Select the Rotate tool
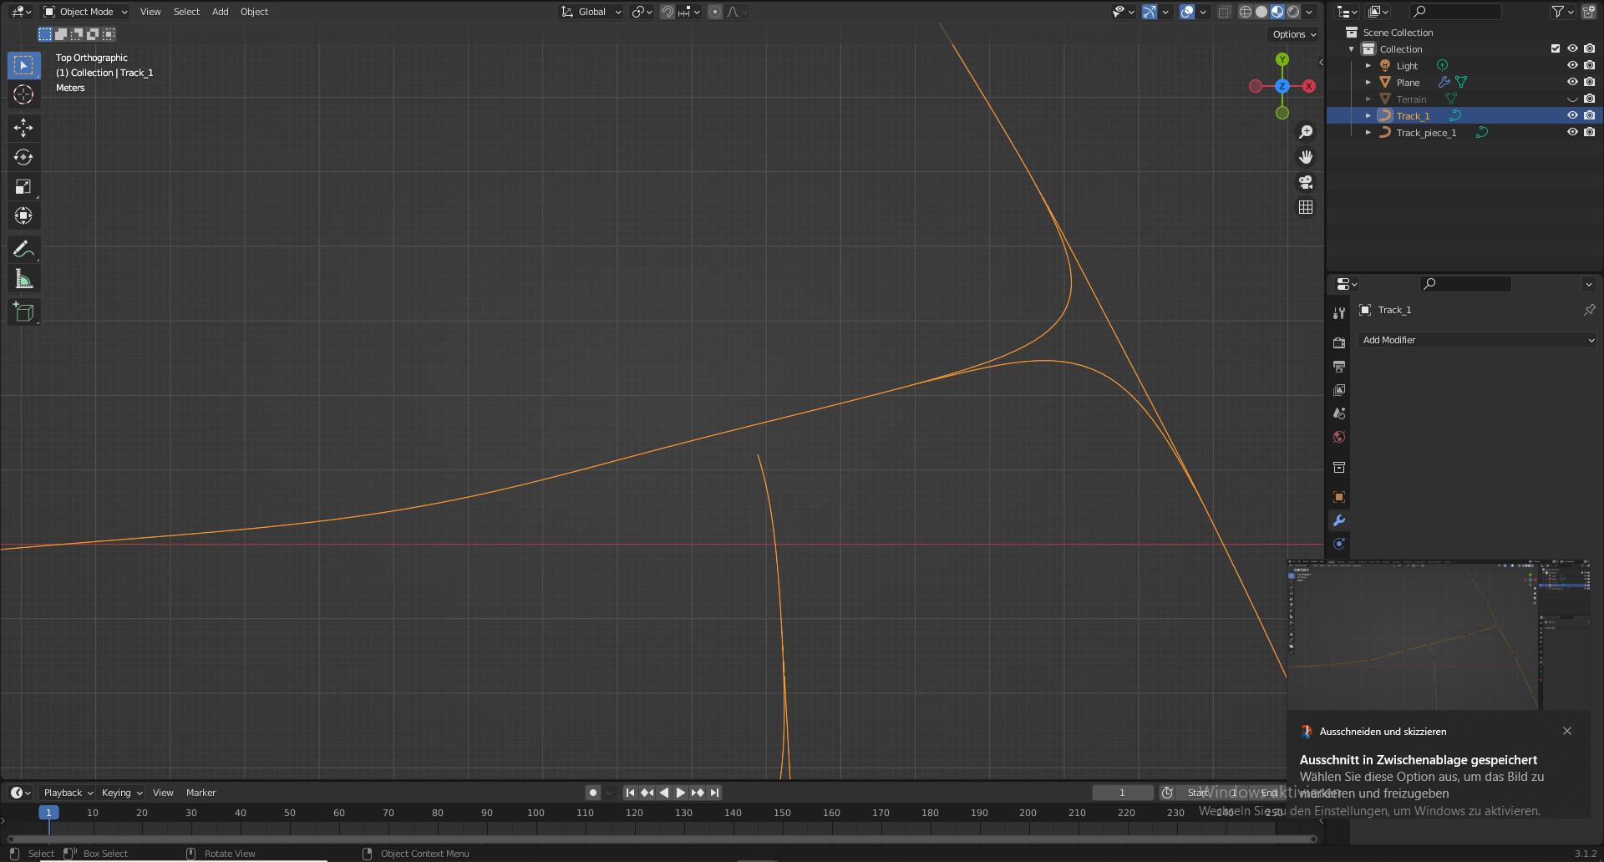This screenshot has height=862, width=1604. (23, 157)
